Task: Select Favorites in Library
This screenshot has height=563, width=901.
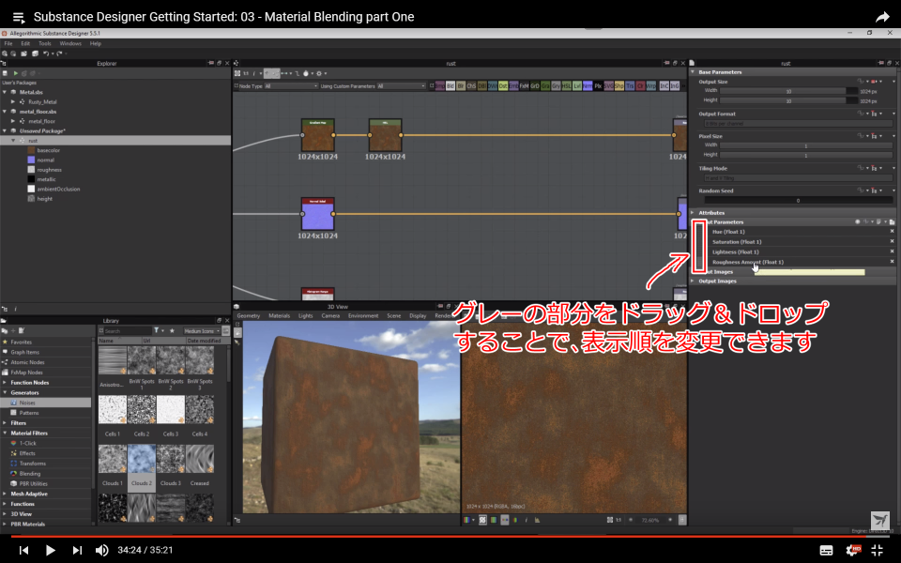Action: coord(22,342)
